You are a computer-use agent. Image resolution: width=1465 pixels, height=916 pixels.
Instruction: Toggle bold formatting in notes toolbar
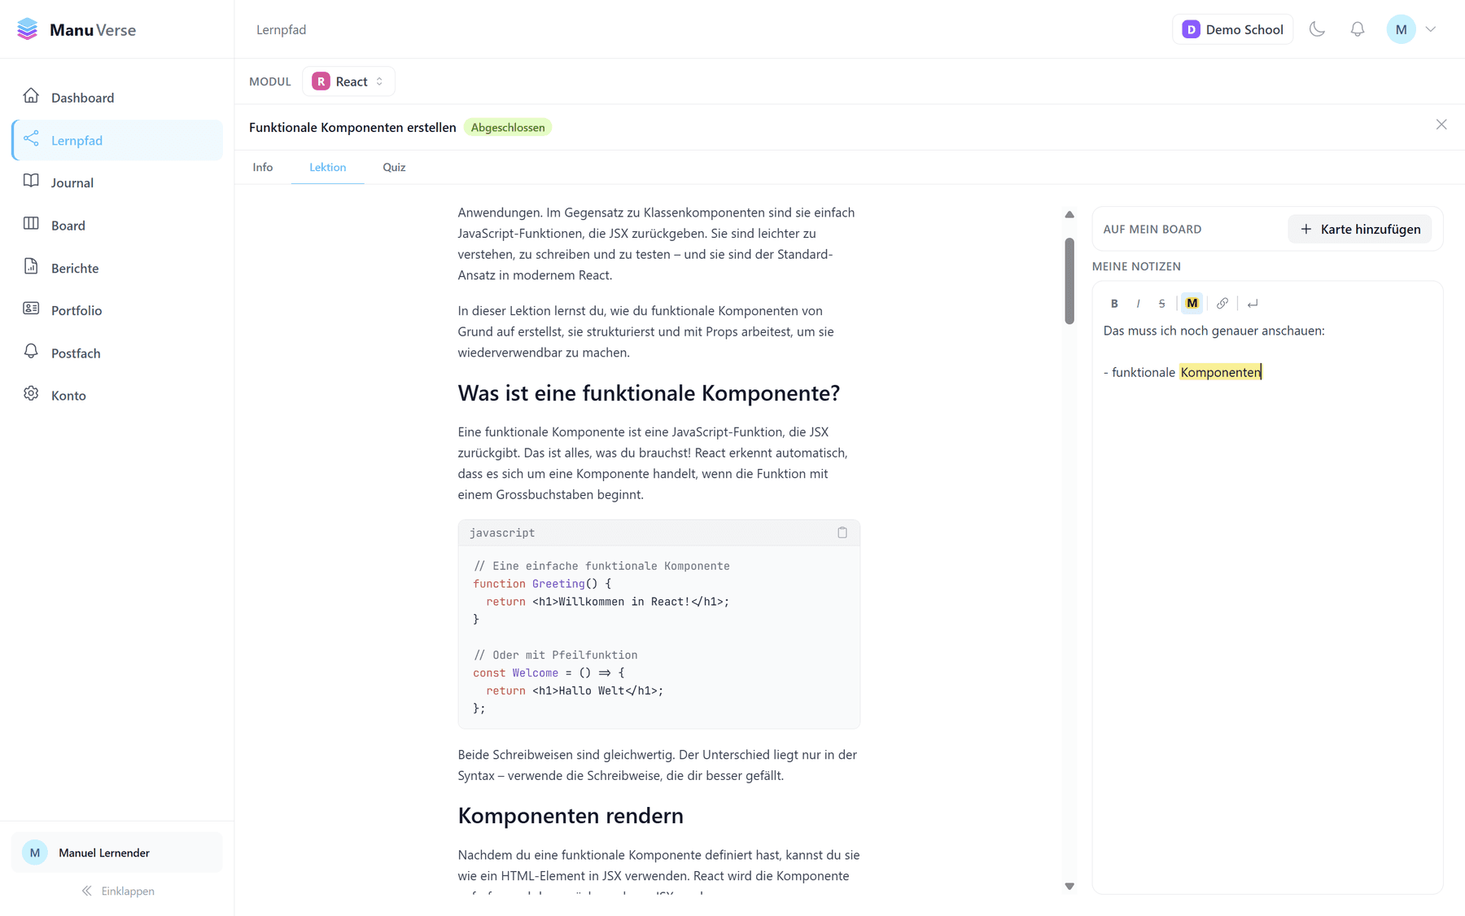(1114, 304)
